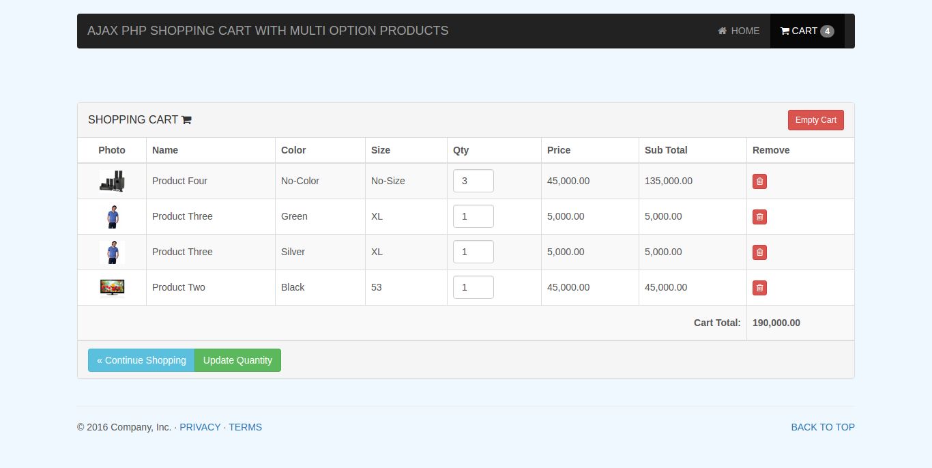Open the Privacy footer link
The width and height of the screenshot is (932, 468).
[x=200, y=427]
